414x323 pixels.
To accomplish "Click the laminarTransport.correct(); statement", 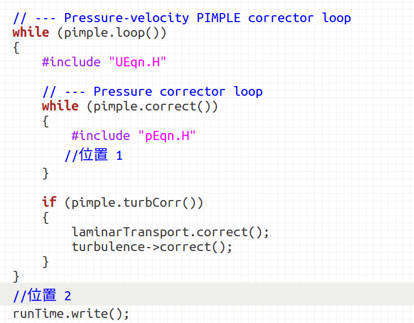I will pyautogui.click(x=170, y=232).
